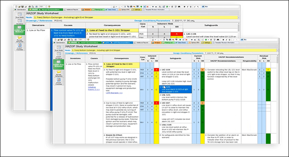The width and height of the screenshot is (289, 157).
Task: Click binoculars find icon in back window toolbar
Action: 179,7
